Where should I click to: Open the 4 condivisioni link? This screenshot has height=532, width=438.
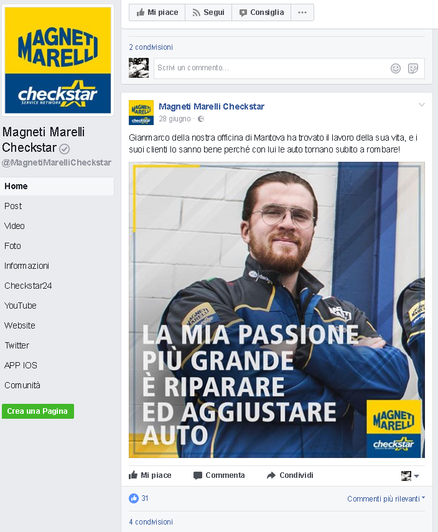pyautogui.click(x=151, y=522)
